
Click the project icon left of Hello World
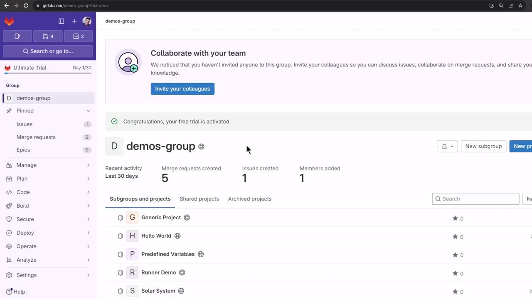(120, 236)
